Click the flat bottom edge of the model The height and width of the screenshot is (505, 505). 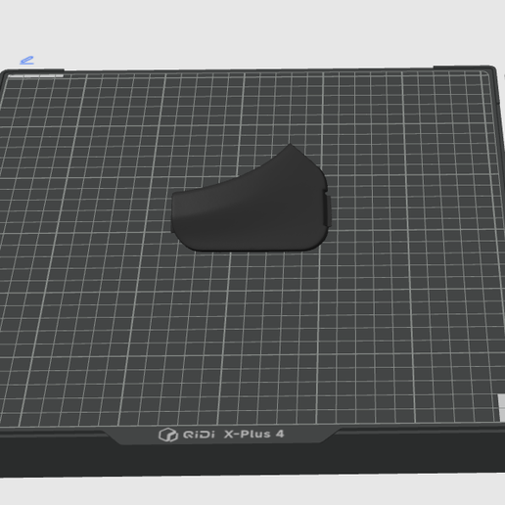(252, 251)
